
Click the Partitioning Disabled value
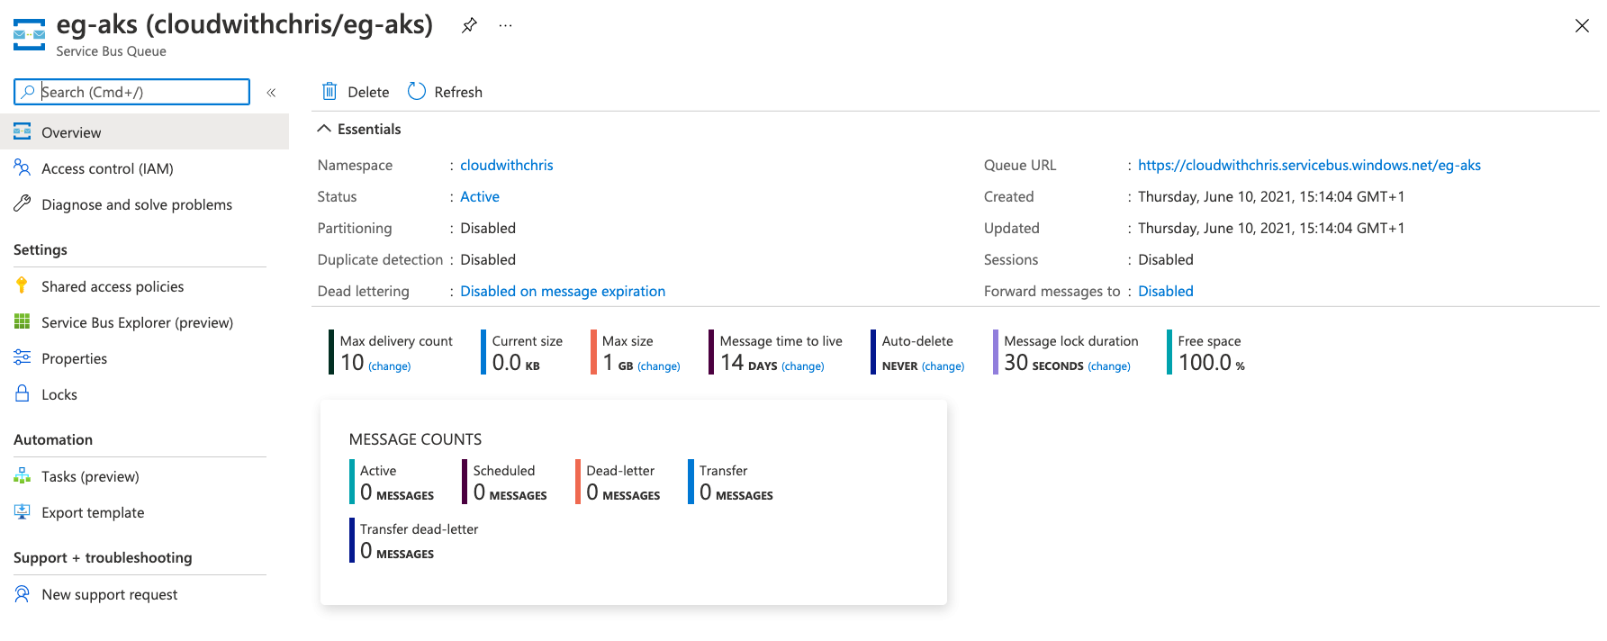click(488, 228)
